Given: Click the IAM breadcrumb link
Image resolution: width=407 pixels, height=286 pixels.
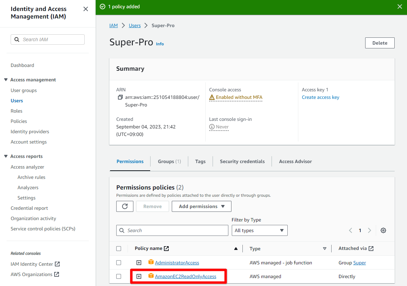Looking at the screenshot, I should coord(113,25).
